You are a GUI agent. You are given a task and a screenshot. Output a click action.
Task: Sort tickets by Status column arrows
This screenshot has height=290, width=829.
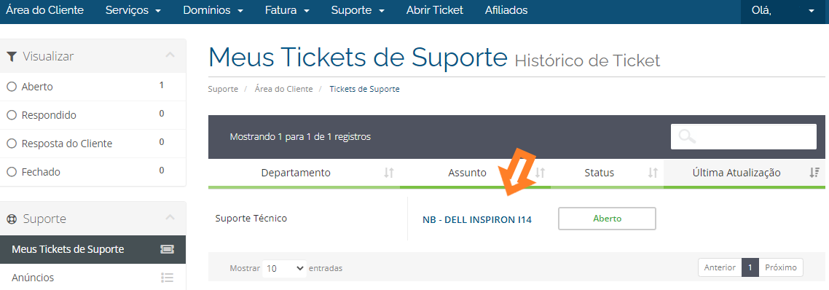653,173
